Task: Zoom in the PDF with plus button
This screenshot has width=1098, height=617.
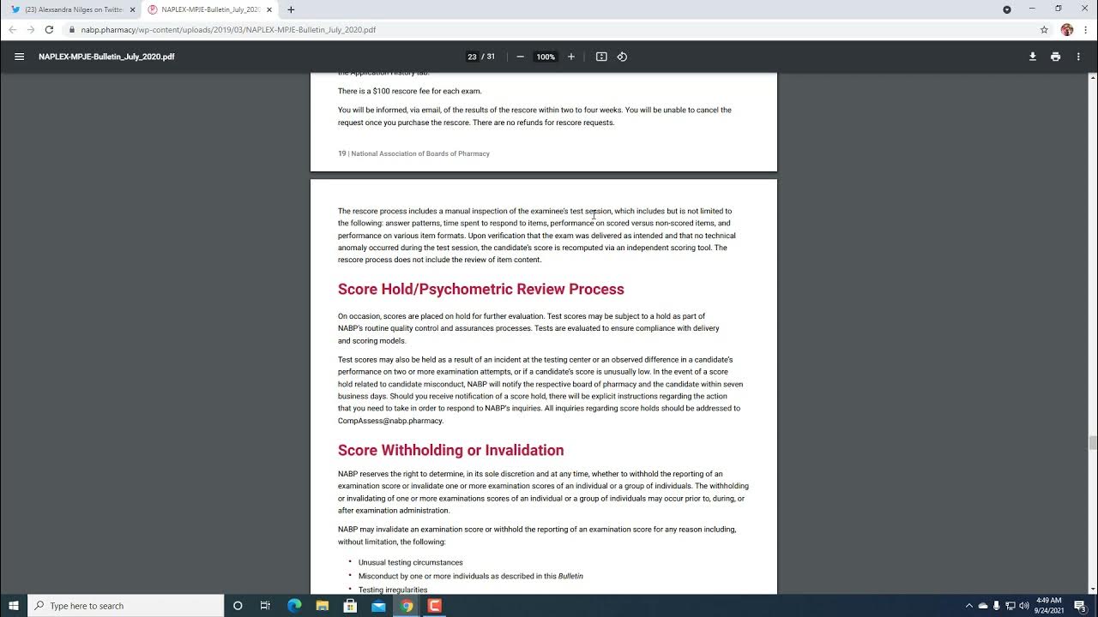Action: (x=571, y=57)
